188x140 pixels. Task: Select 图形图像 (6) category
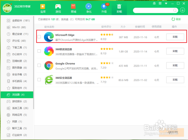click(x=17, y=68)
